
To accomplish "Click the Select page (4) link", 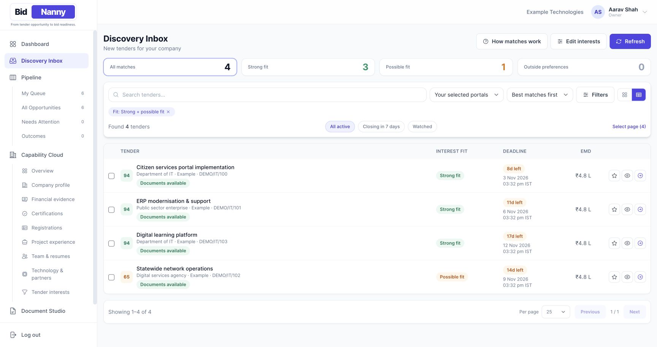I will click(629, 126).
